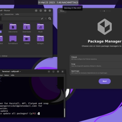Minimize the Terminal window
The height and width of the screenshot is (122, 122).
point(53,72)
